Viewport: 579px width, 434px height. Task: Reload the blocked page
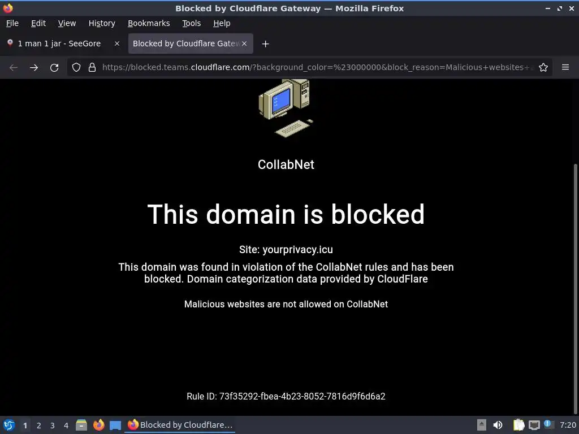tap(54, 68)
